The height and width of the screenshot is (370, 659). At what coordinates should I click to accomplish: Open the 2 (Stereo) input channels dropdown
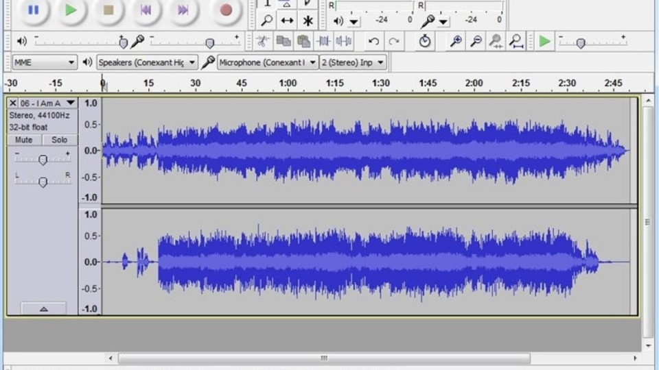pos(353,62)
